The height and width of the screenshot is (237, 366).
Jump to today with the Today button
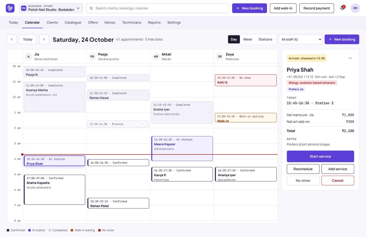tap(28, 39)
